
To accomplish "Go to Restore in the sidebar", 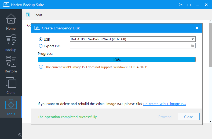I will click(x=11, y=64).
